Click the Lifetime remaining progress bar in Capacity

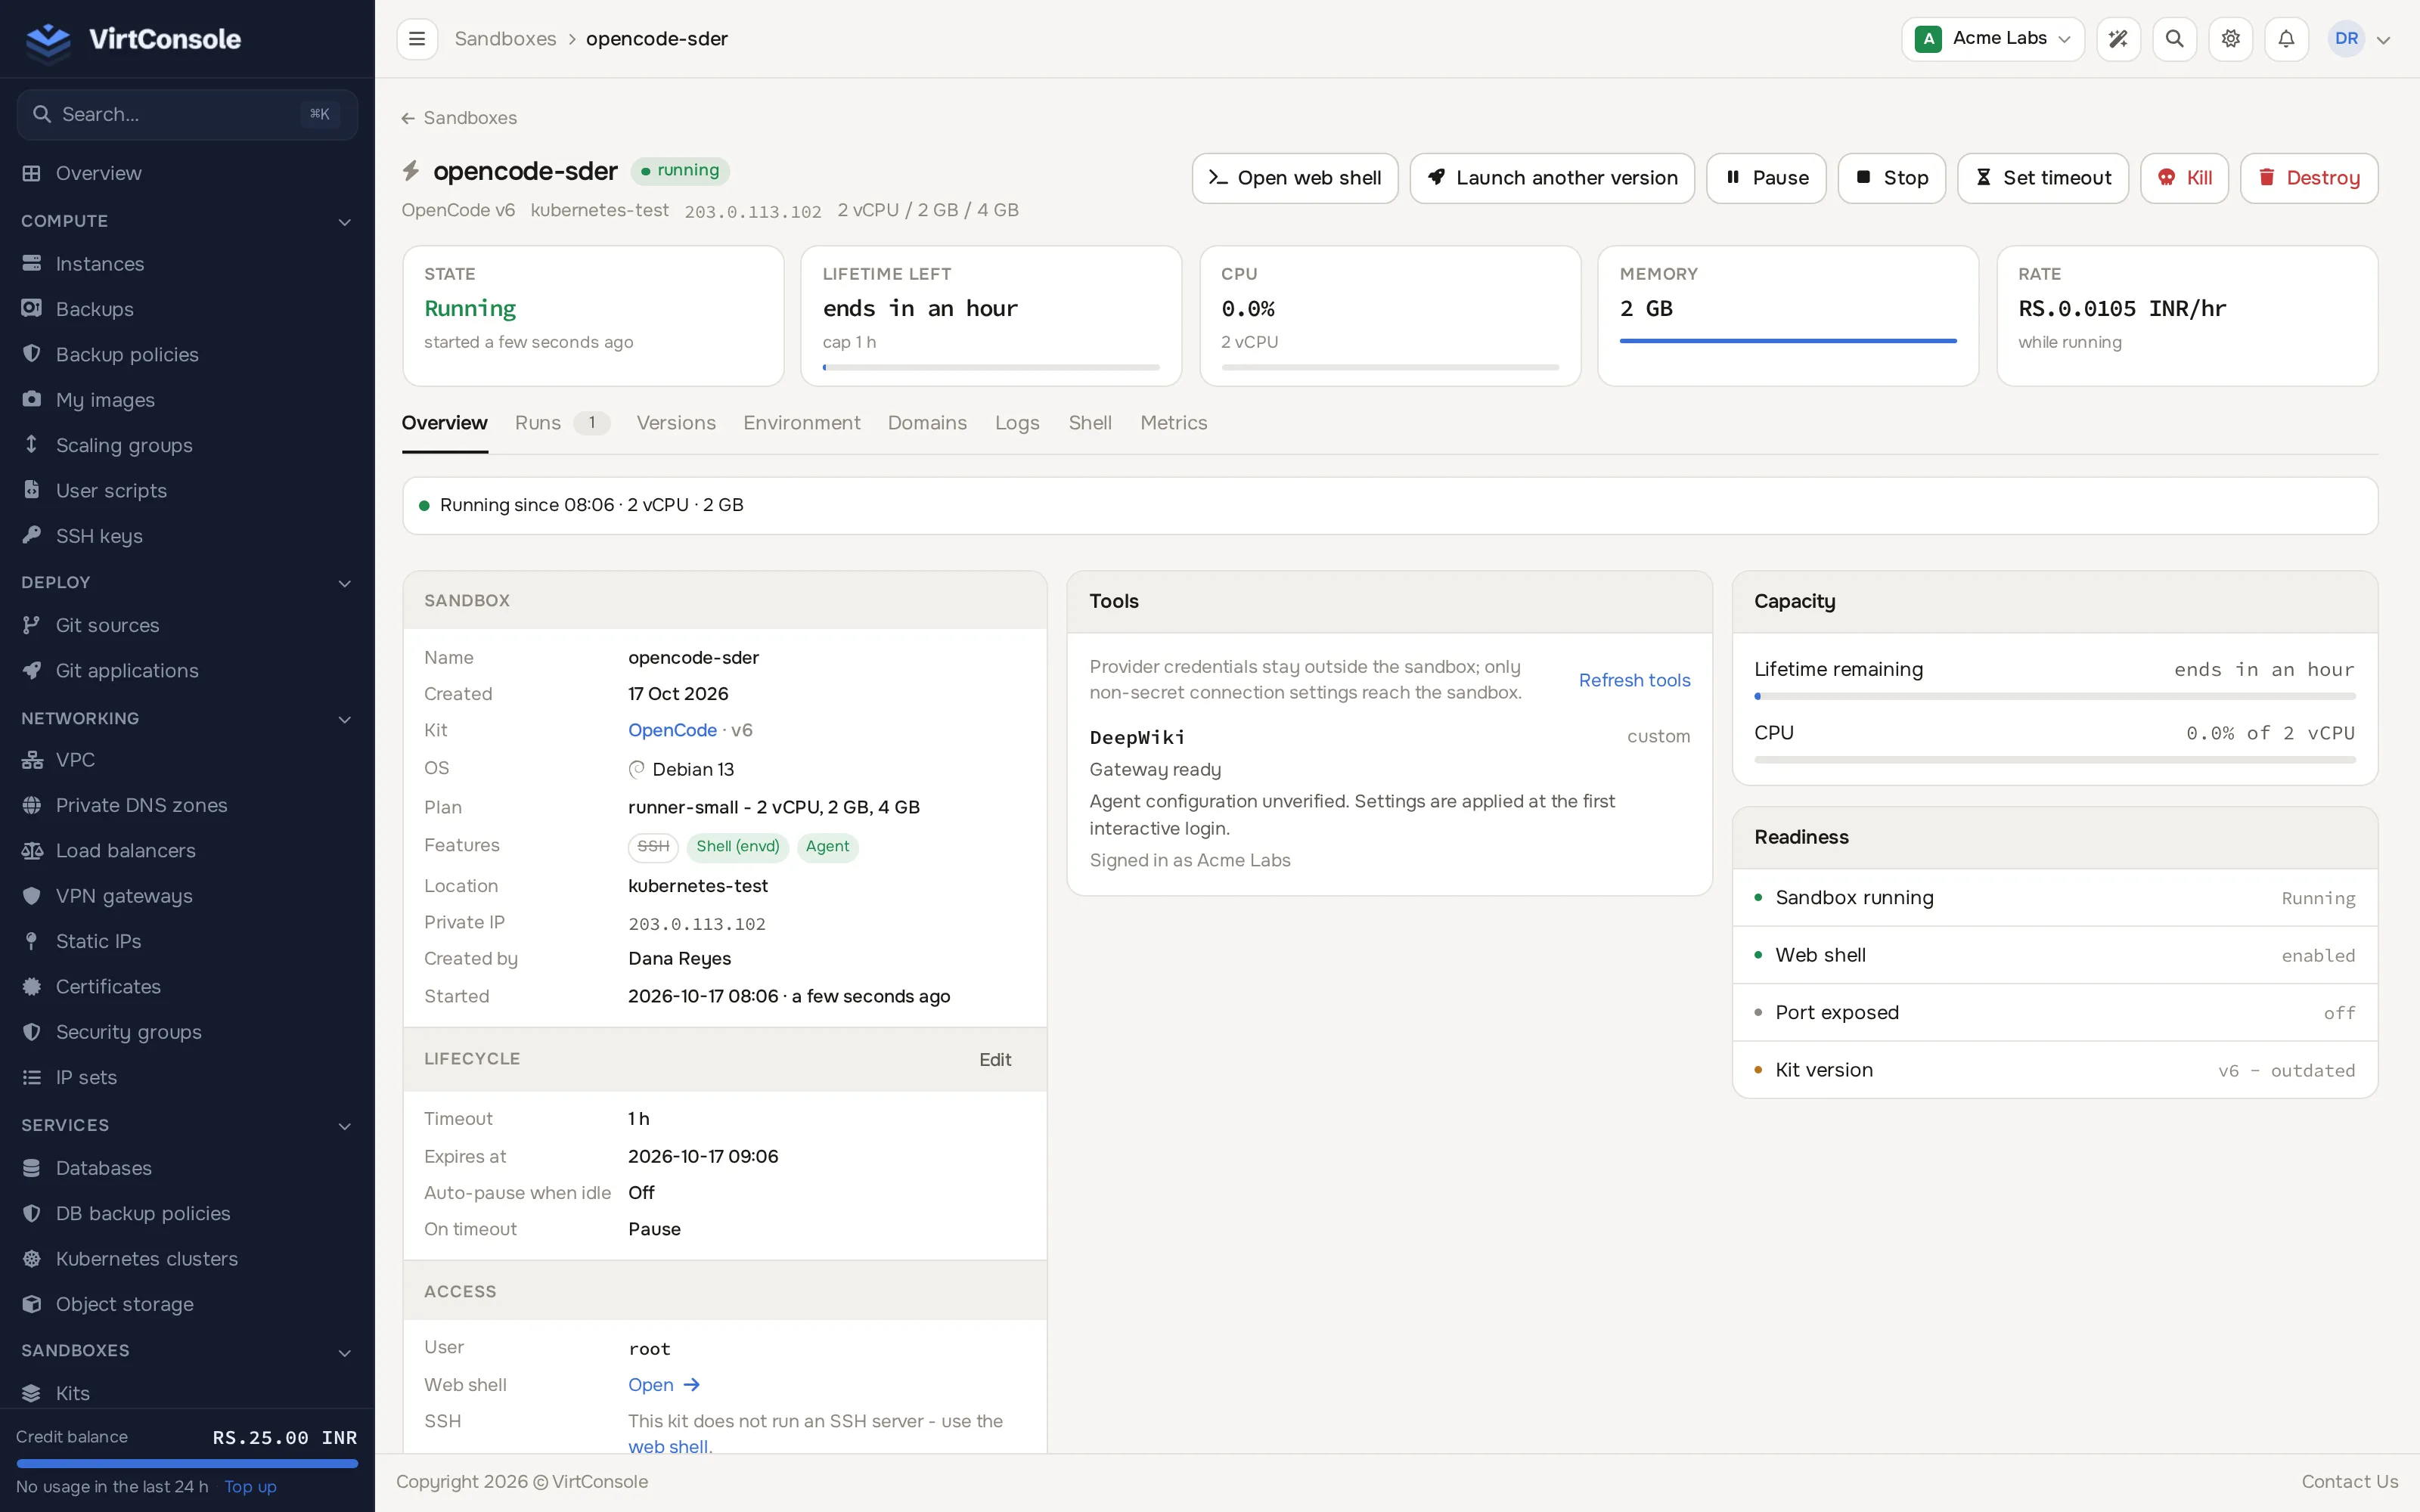[2055, 696]
